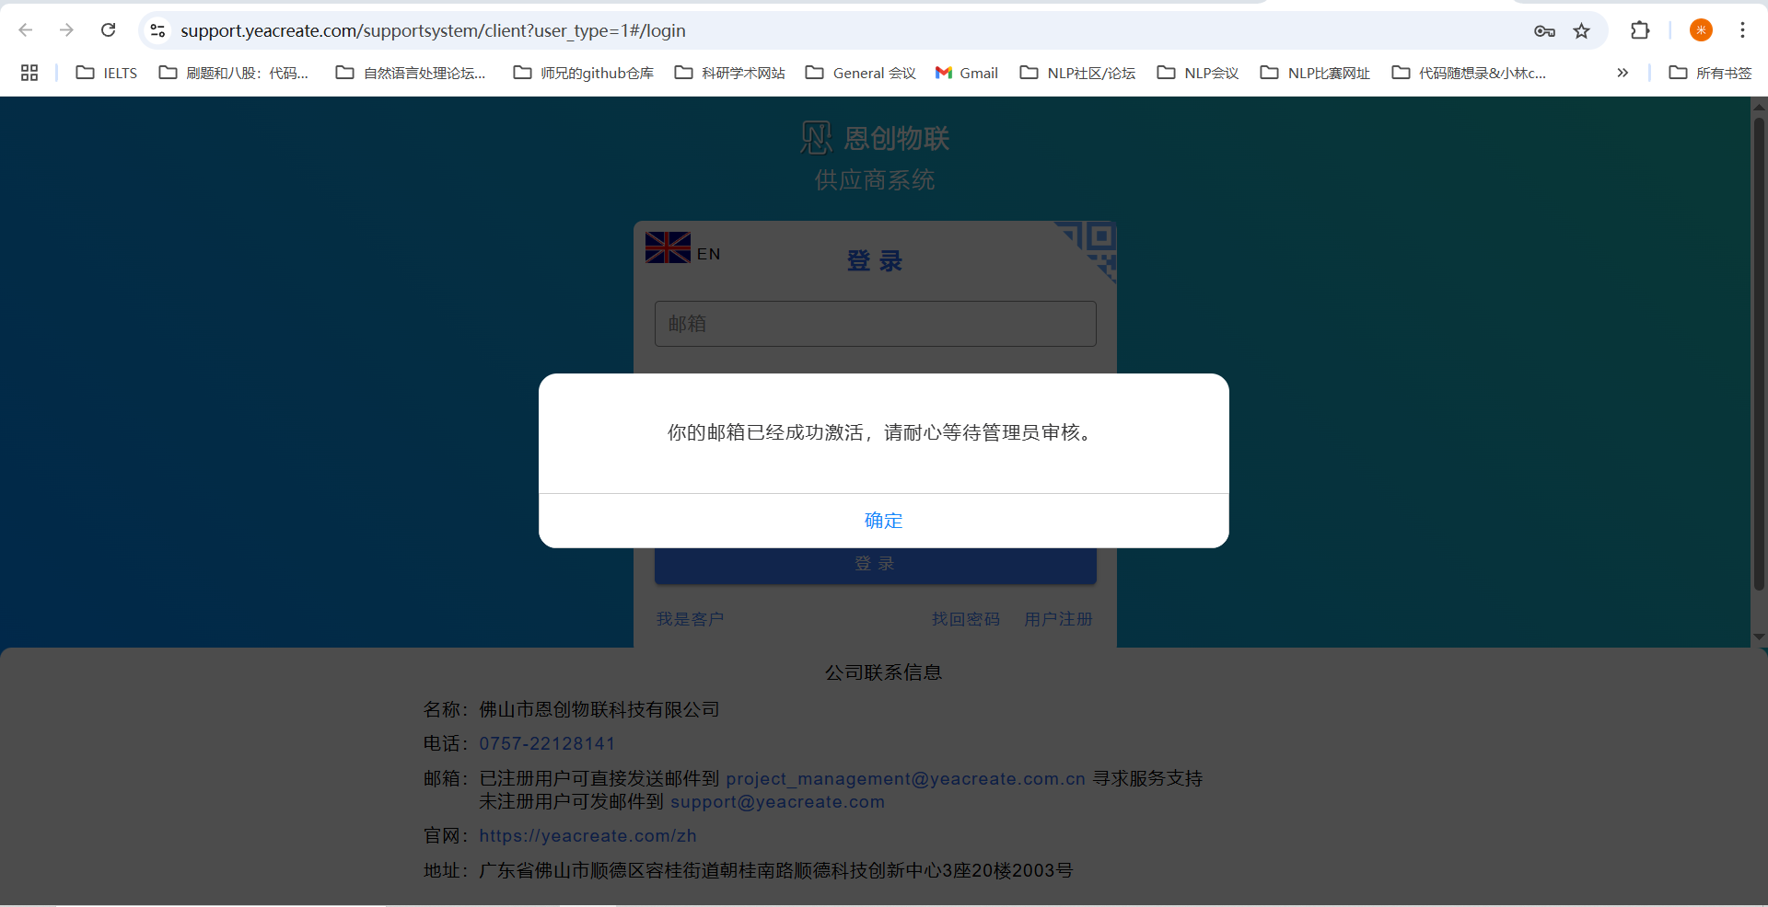Open the Gmail bookmark
The width and height of the screenshot is (1768, 907).
point(966,73)
